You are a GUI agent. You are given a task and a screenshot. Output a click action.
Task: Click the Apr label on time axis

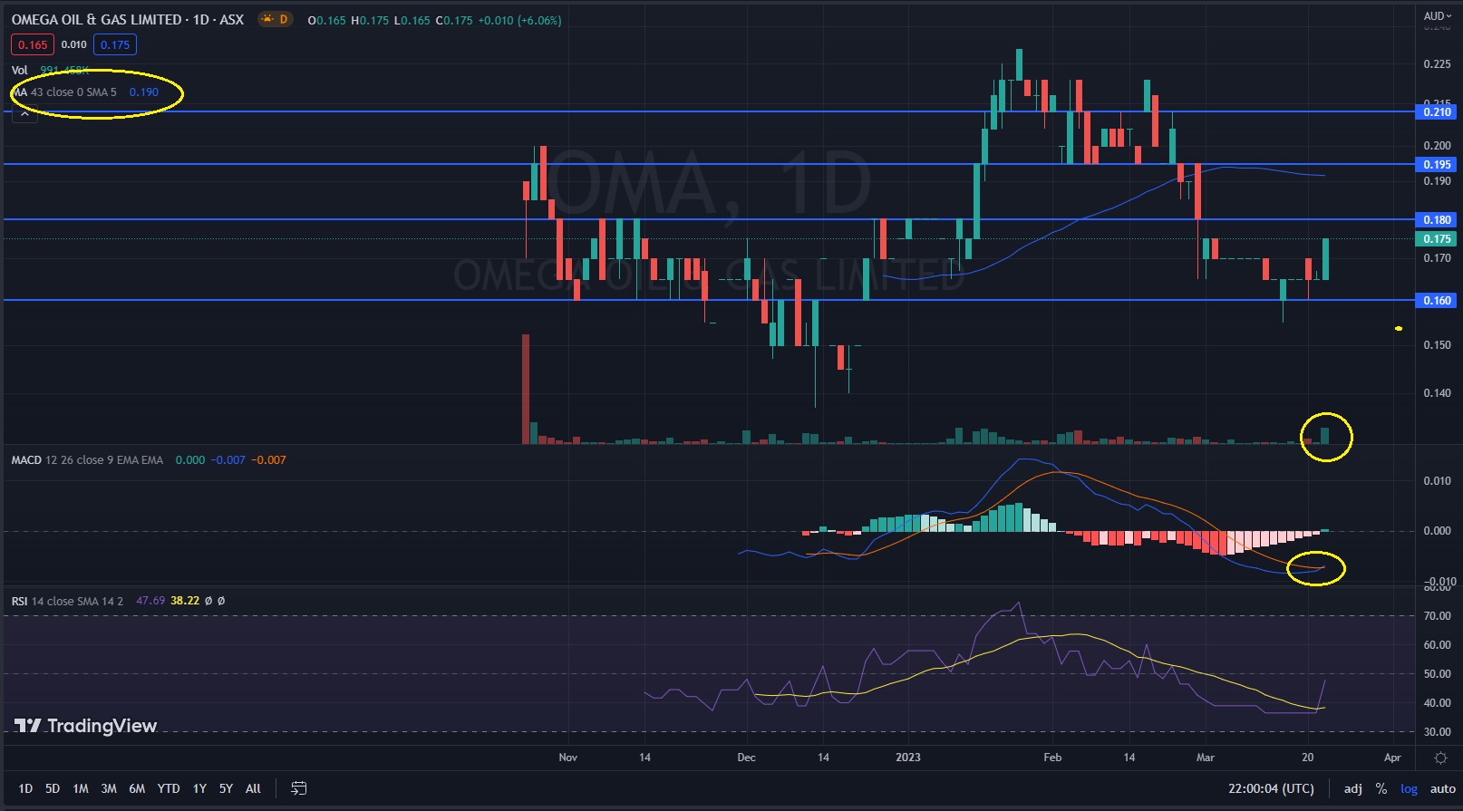(x=1392, y=758)
